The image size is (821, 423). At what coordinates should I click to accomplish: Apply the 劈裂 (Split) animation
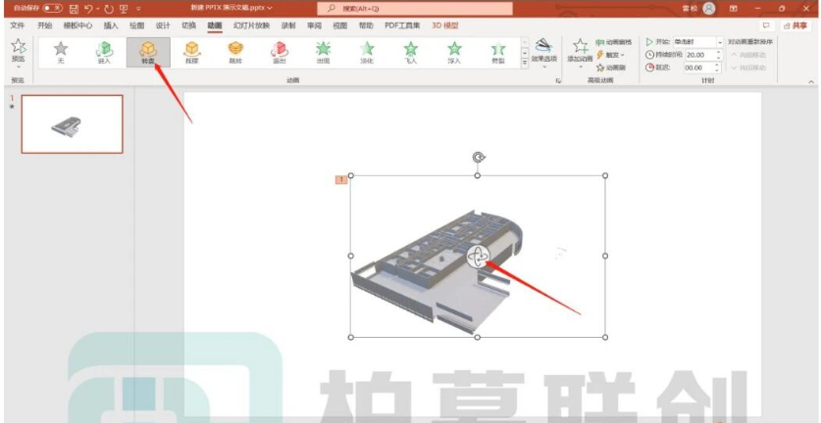498,52
